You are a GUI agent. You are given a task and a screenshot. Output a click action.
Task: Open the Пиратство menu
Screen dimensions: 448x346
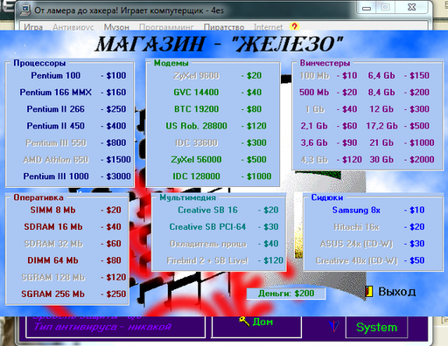point(224,27)
